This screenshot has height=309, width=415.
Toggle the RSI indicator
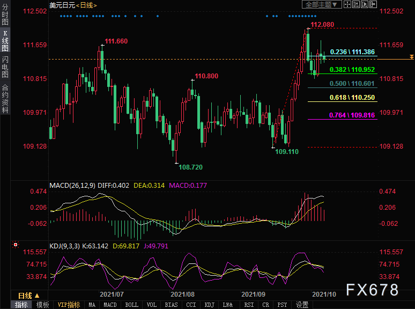click(x=247, y=305)
